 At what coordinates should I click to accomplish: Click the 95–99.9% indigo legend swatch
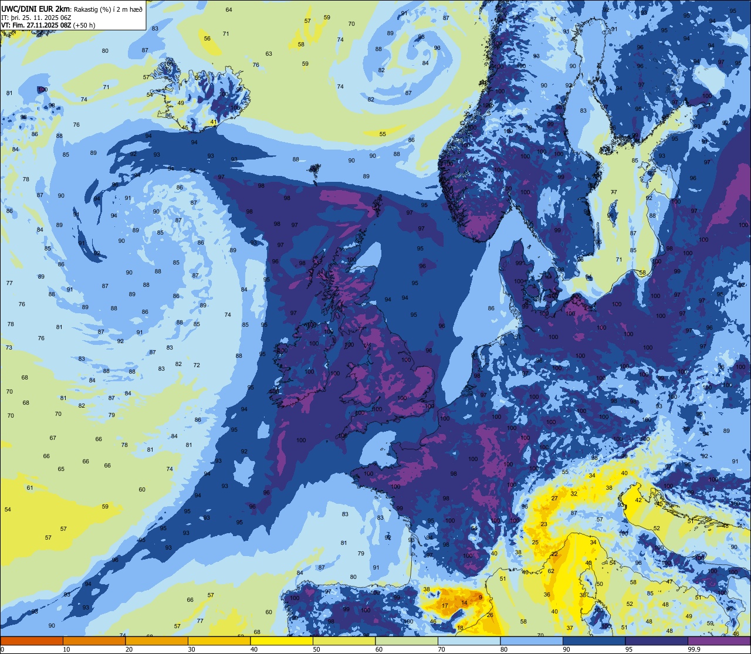click(x=657, y=641)
